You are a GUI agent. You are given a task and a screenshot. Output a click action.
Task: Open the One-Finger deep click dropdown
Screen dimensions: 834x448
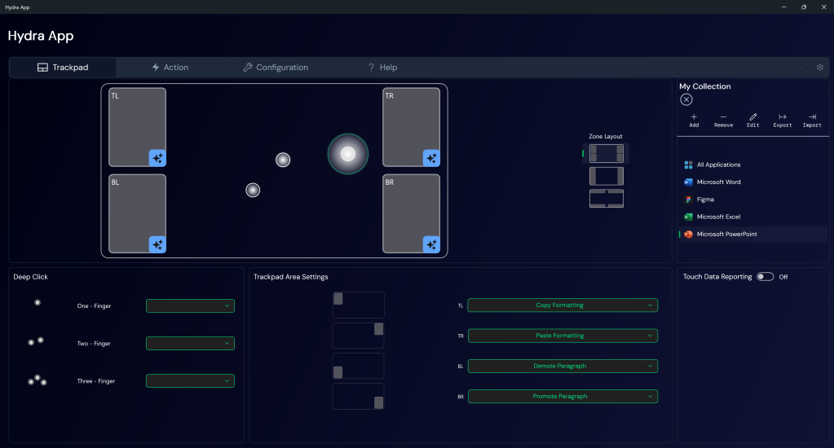190,306
